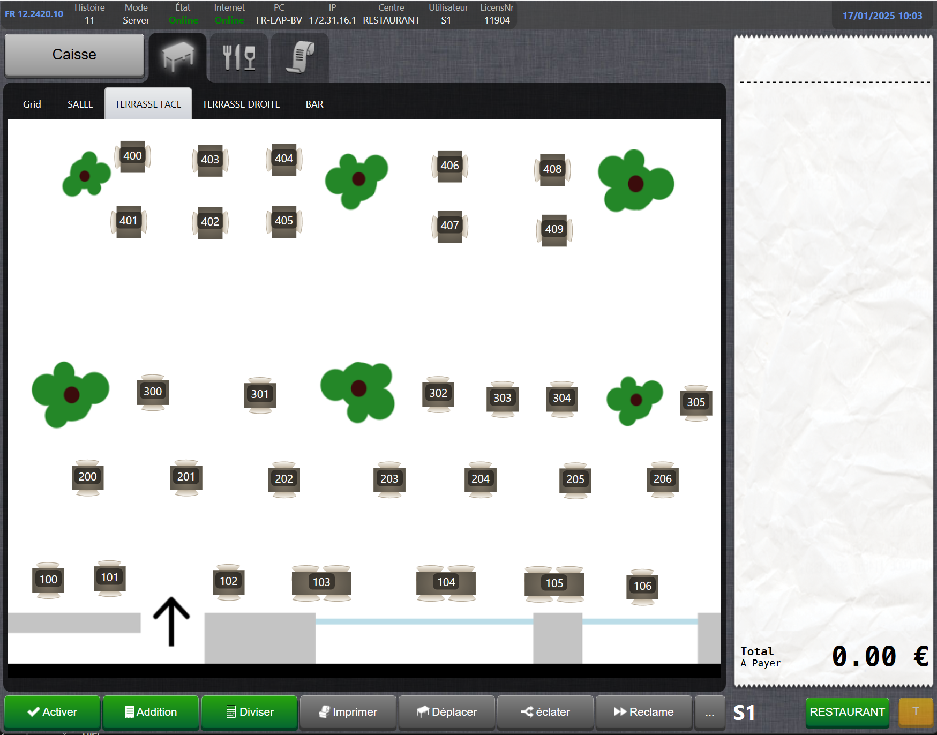Viewport: 937px width, 735px height.
Task: Switch to the TERRASSE DROITE tab
Action: [x=241, y=104]
